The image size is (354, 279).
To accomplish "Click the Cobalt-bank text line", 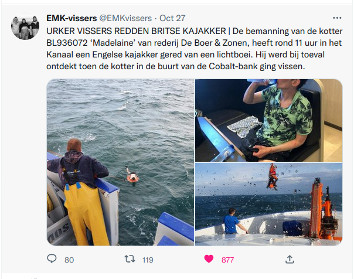I will pyautogui.click(x=176, y=66).
